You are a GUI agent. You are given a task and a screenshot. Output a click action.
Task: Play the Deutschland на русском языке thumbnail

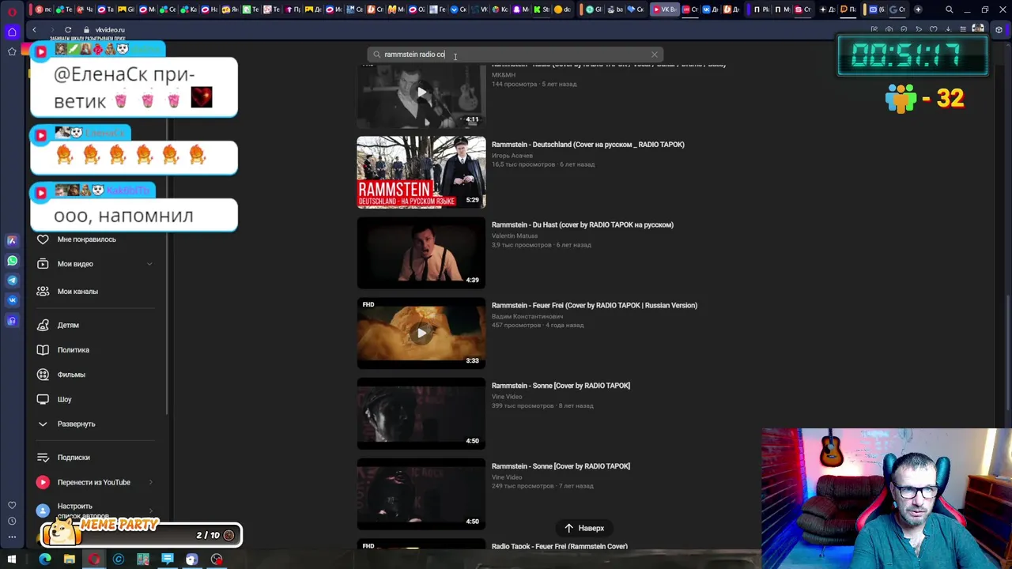(x=421, y=172)
